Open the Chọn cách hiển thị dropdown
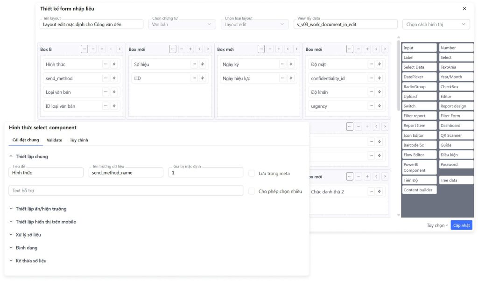 click(x=436, y=24)
